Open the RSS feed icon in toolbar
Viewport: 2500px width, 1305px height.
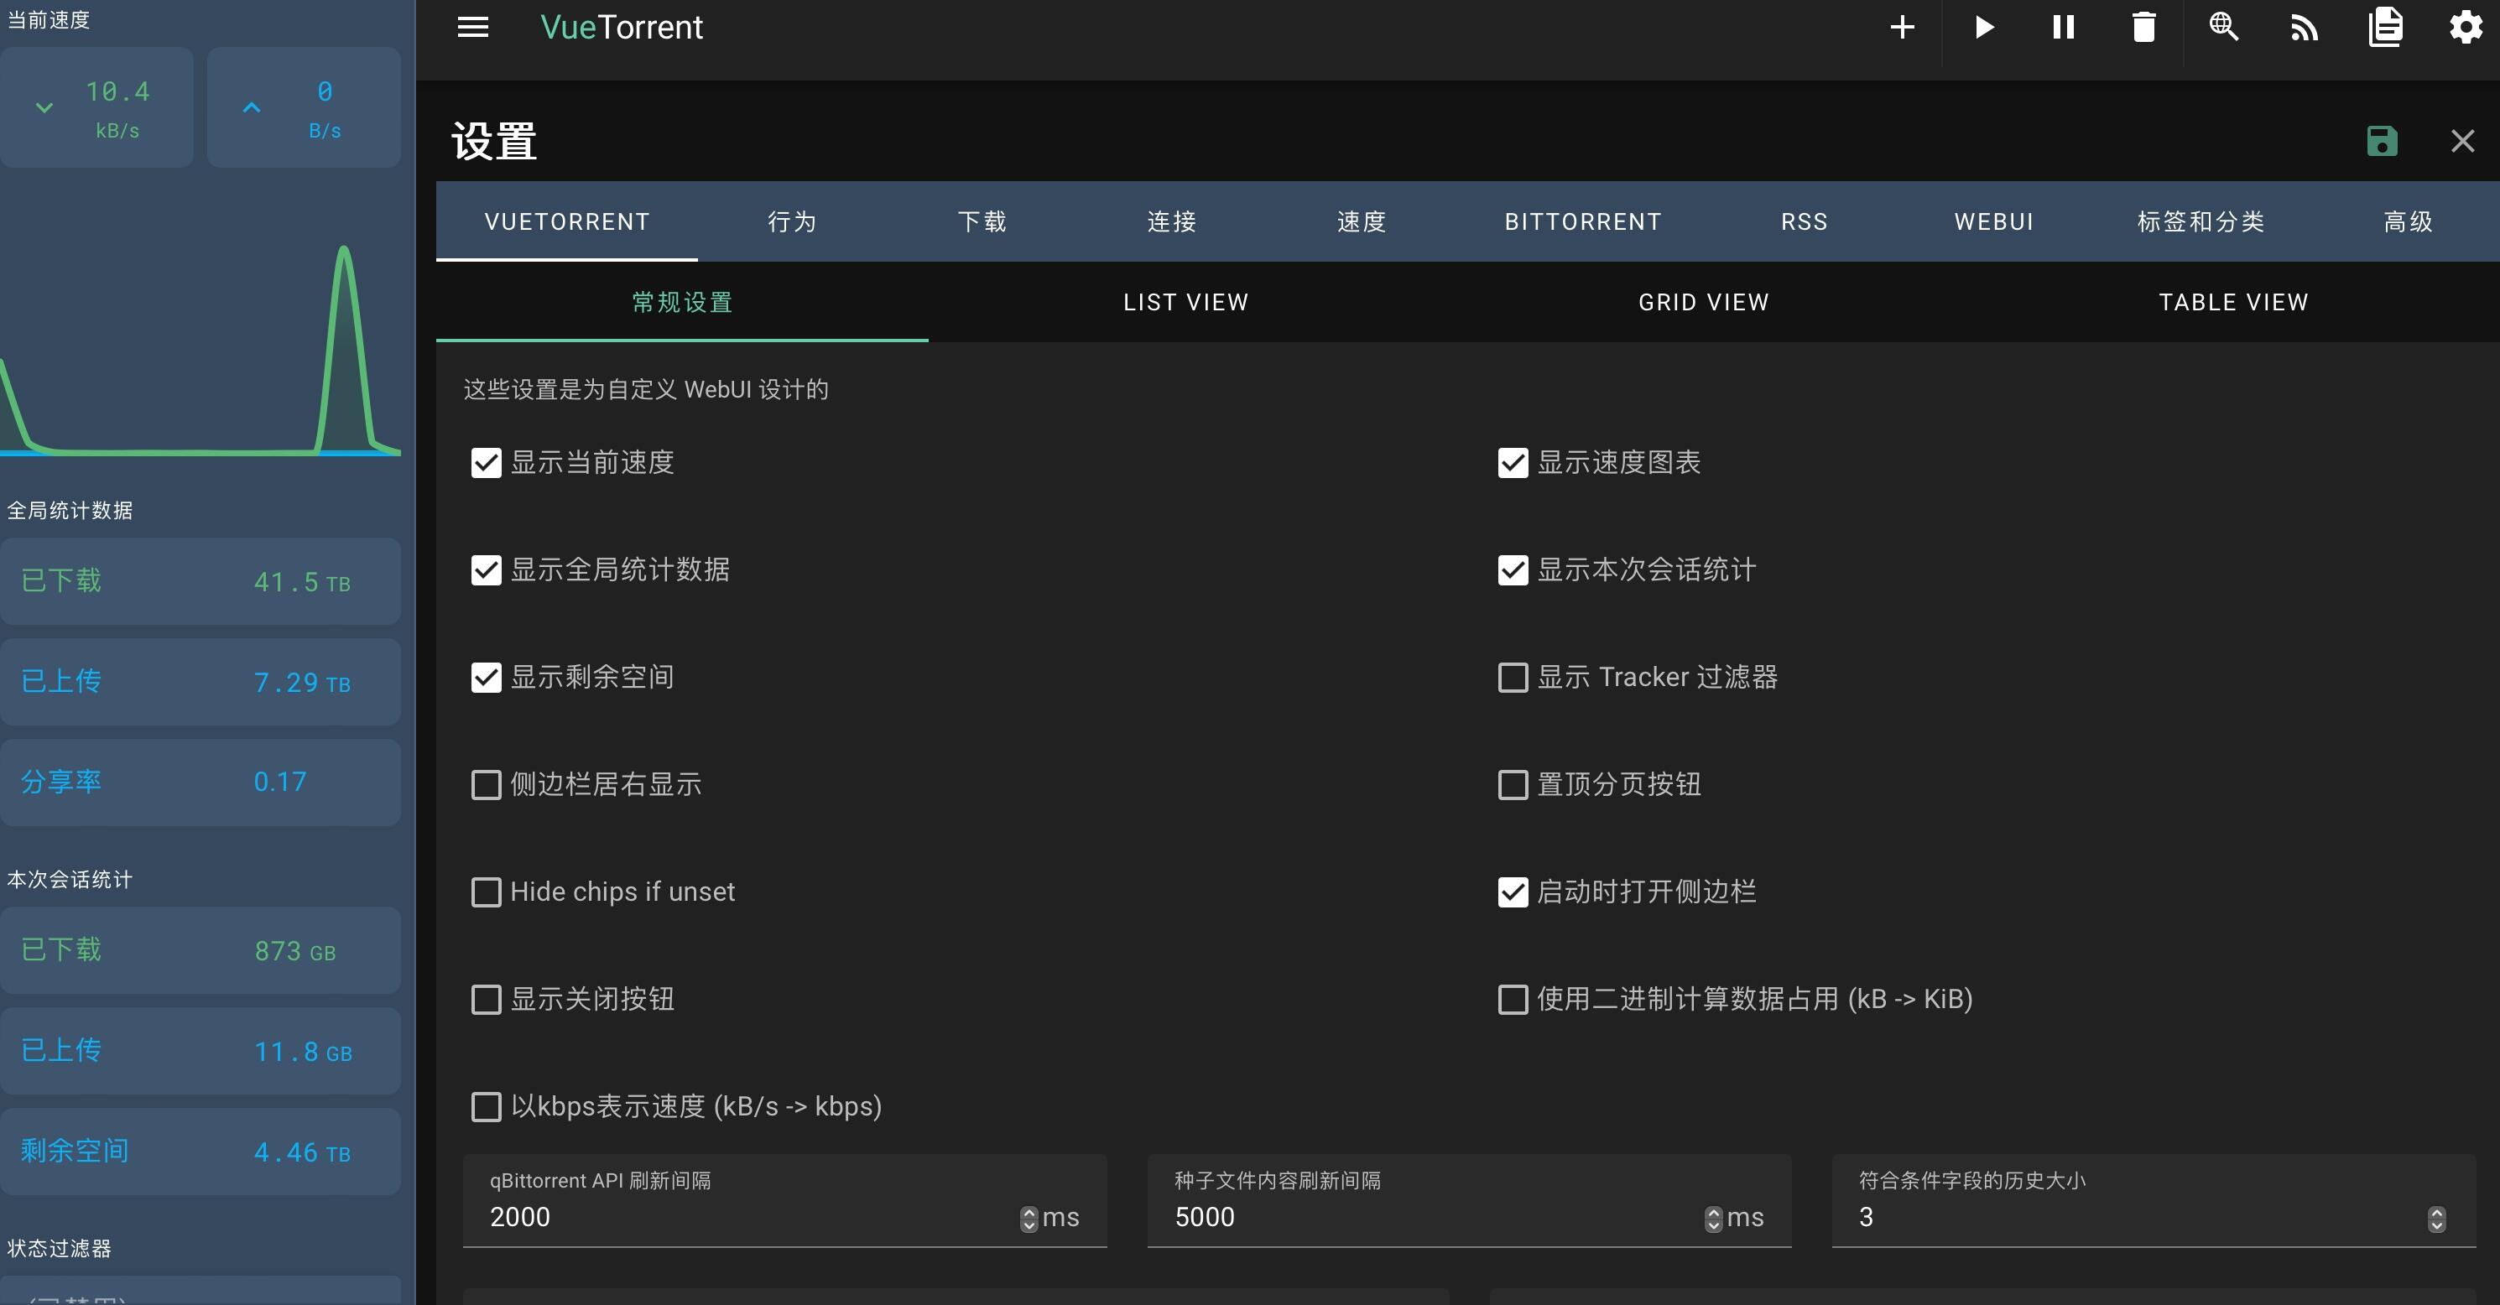(x=2304, y=27)
